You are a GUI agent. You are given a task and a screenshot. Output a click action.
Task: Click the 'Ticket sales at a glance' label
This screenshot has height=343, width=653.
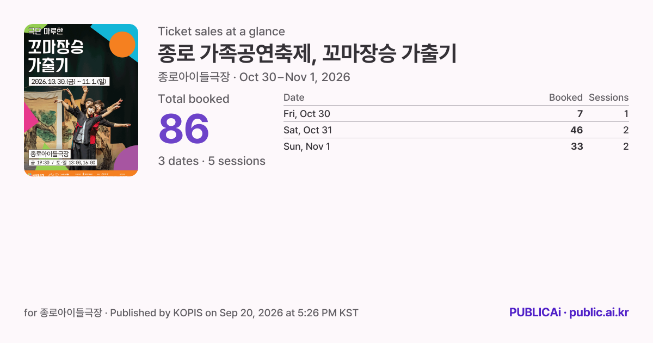click(x=221, y=32)
